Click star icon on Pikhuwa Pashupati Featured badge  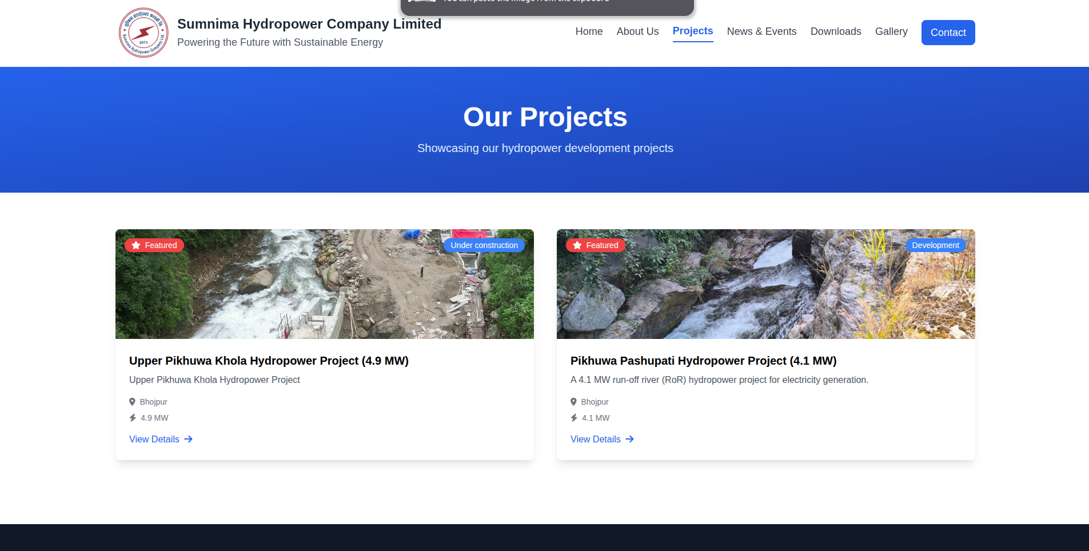coord(577,245)
